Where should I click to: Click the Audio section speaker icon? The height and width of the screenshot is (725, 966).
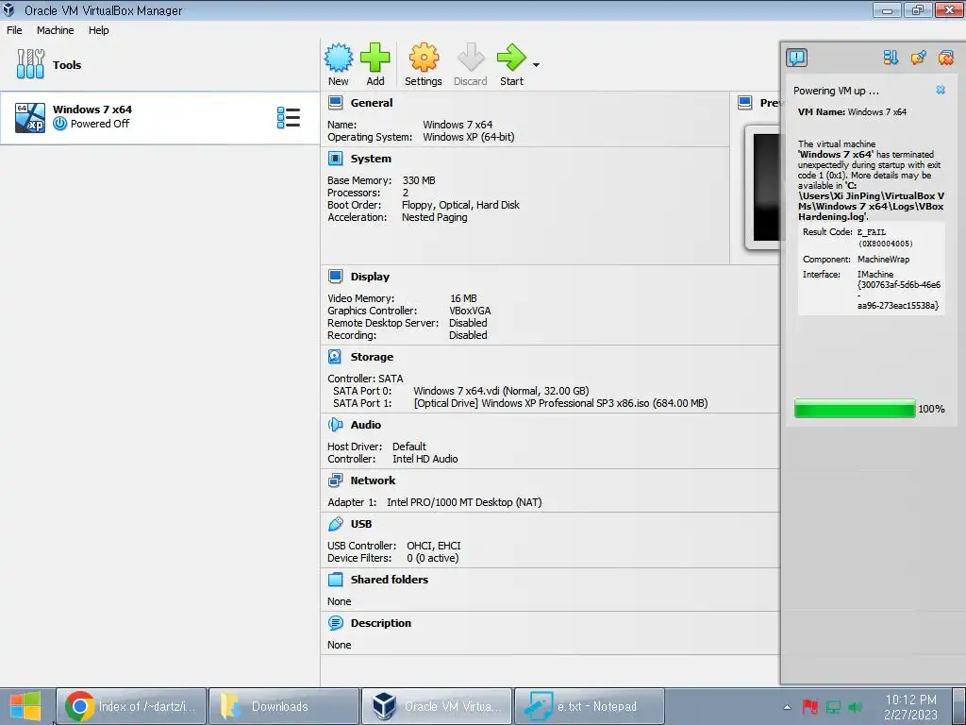335,425
